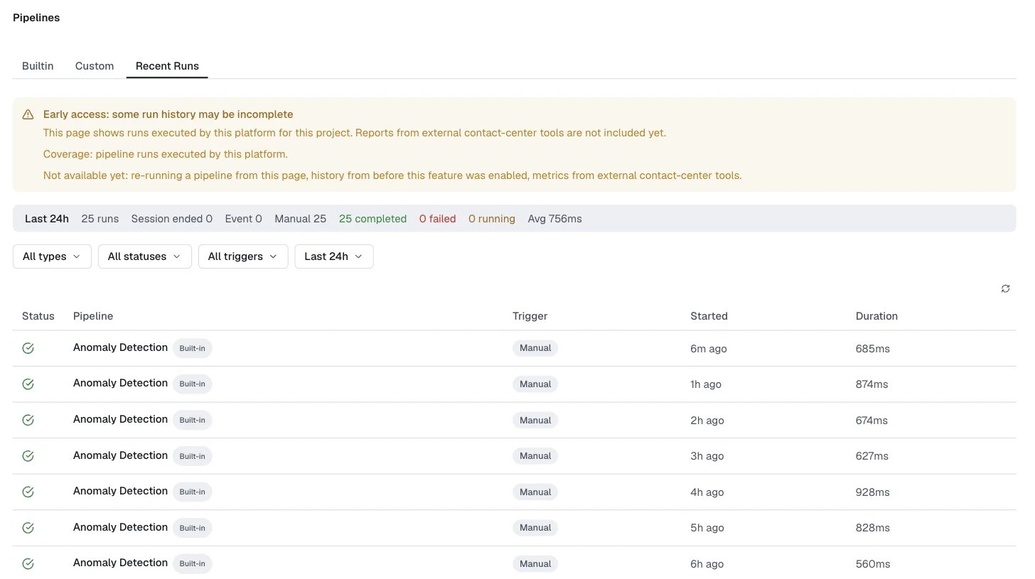Click the Status column header
1035x579 pixels.
coord(38,316)
